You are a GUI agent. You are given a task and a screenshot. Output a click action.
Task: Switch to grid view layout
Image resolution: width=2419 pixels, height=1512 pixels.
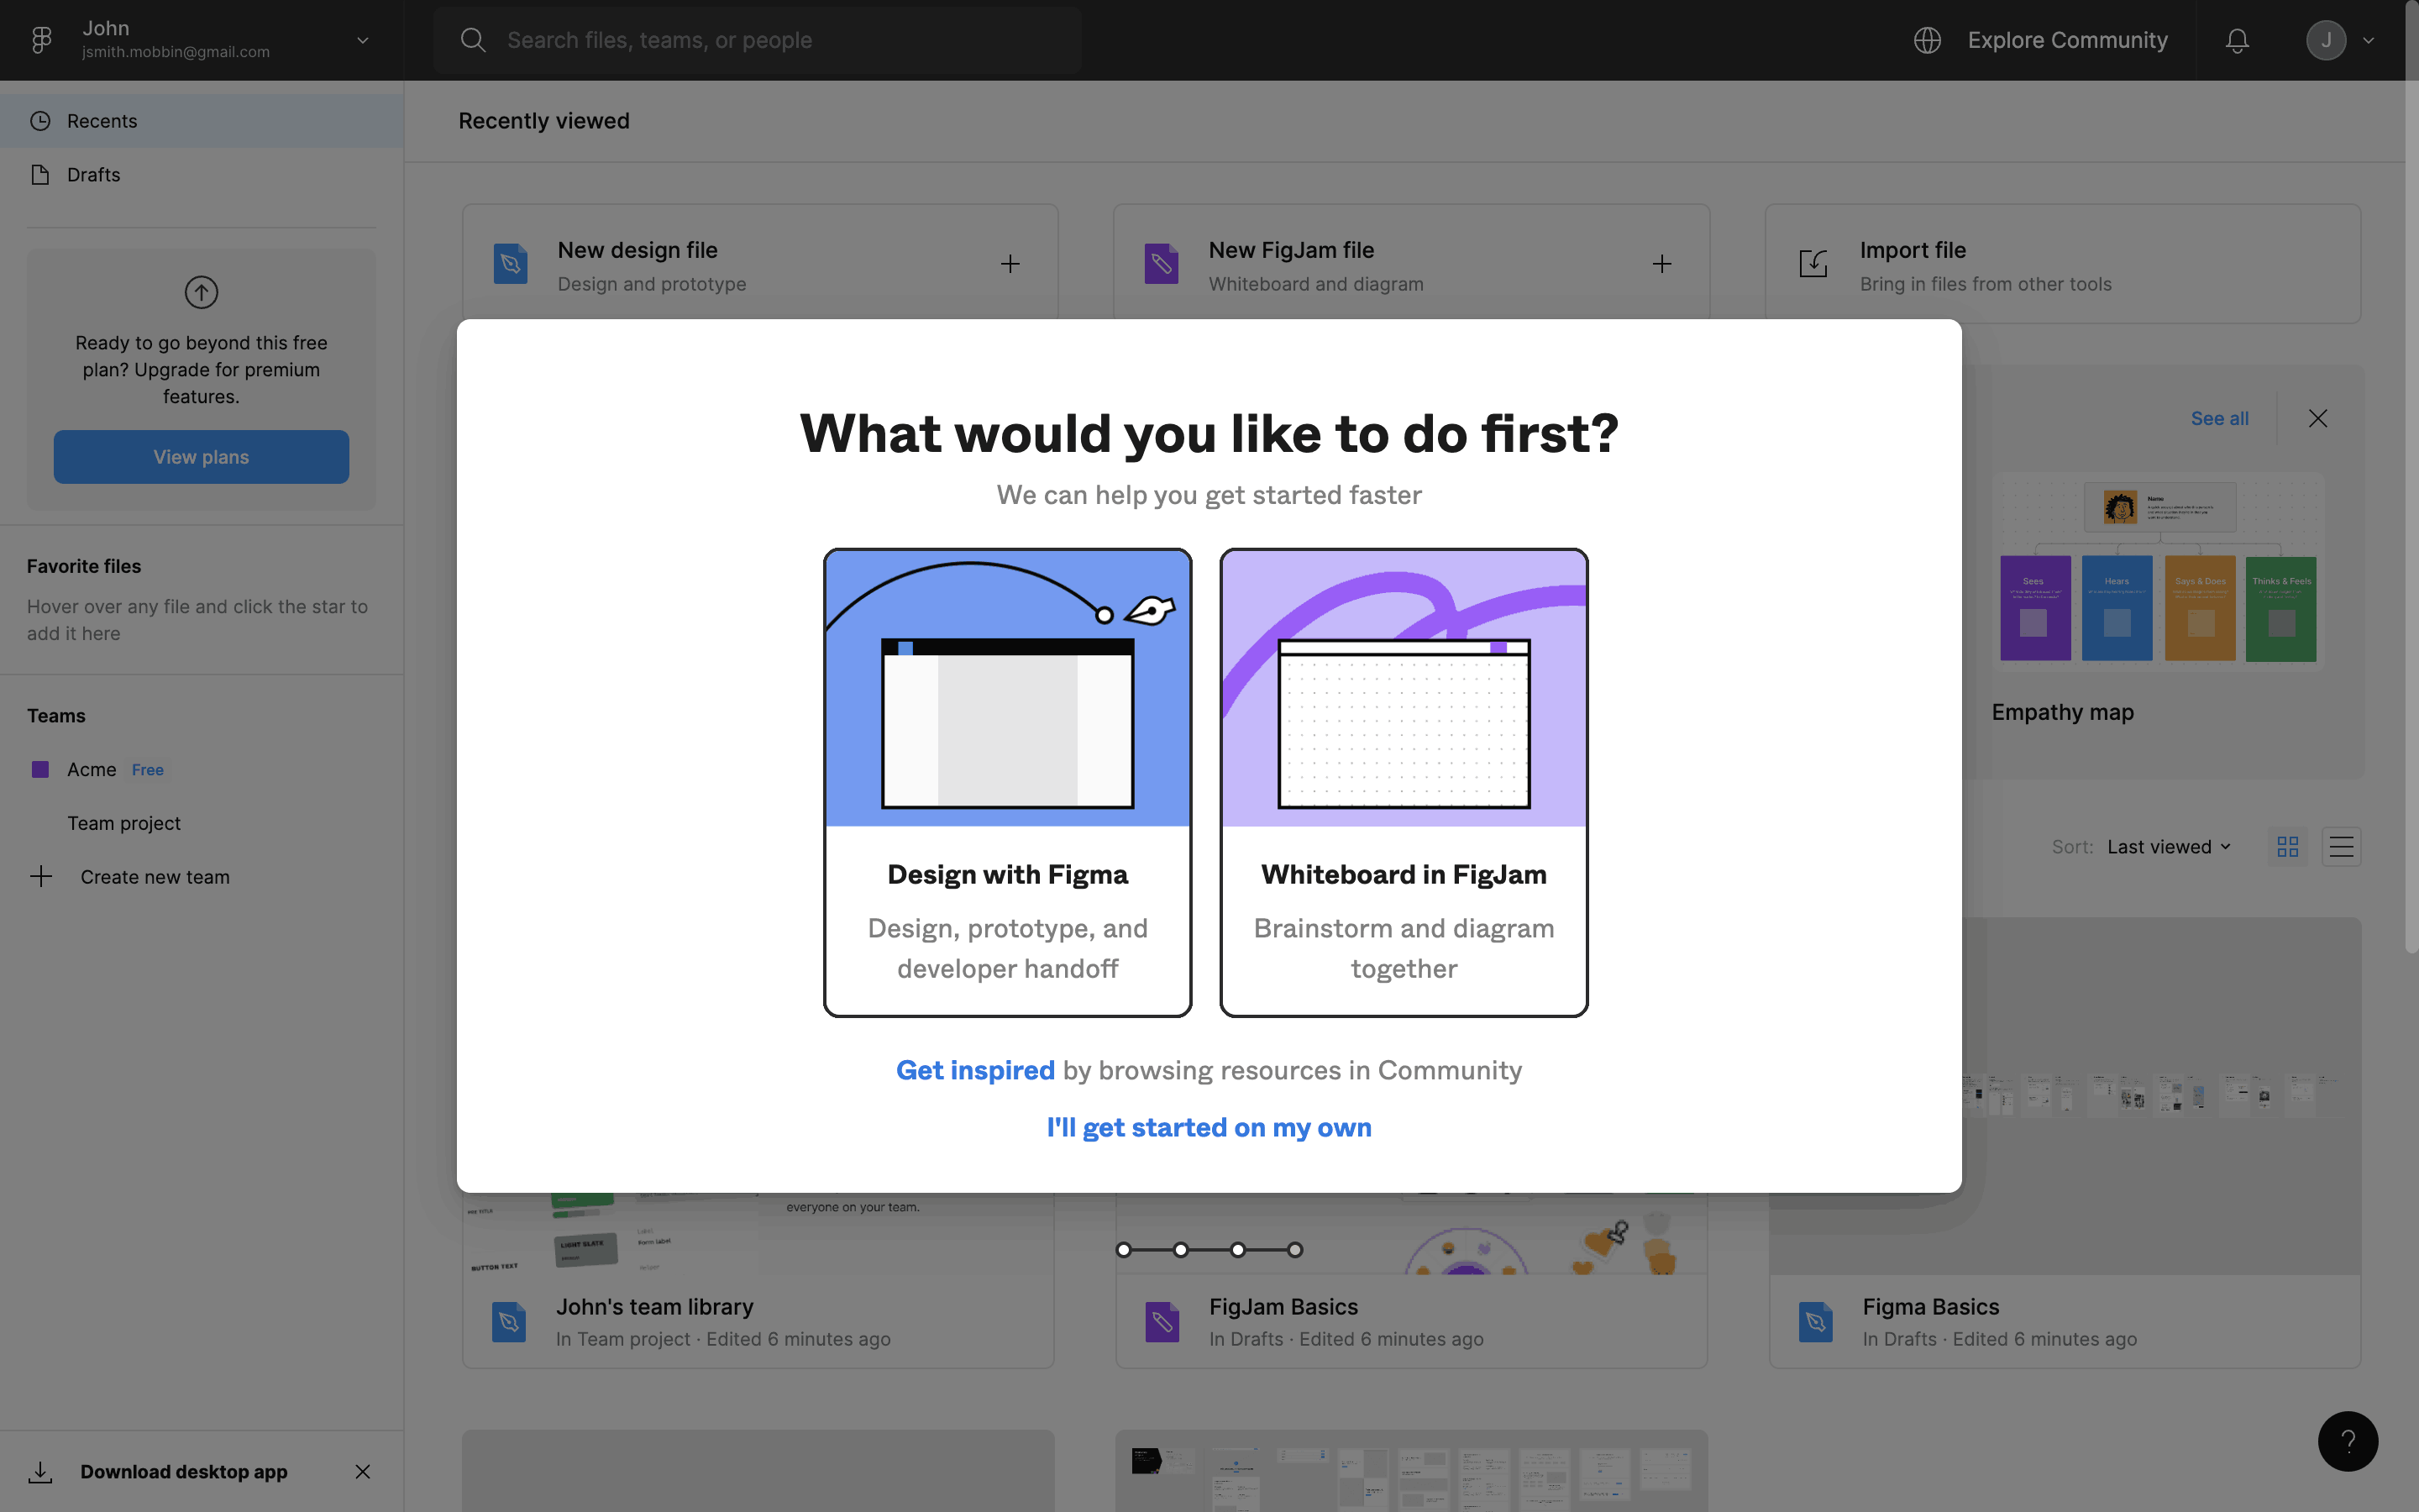click(2287, 847)
